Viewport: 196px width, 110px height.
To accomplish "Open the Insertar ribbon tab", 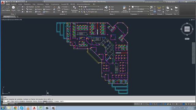I will [14, 4].
